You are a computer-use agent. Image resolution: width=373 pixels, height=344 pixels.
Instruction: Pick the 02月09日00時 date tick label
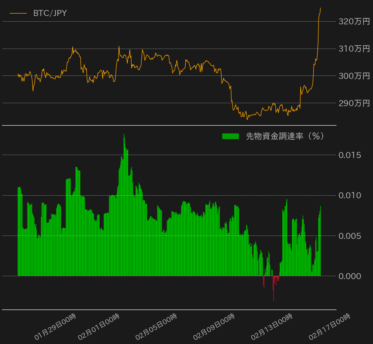(x=214, y=327)
